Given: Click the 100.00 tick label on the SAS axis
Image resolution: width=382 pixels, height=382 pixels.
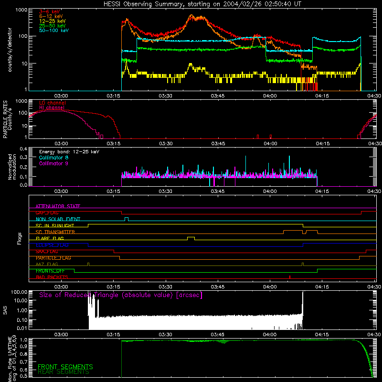Looking at the screenshot, I should tap(19, 292).
